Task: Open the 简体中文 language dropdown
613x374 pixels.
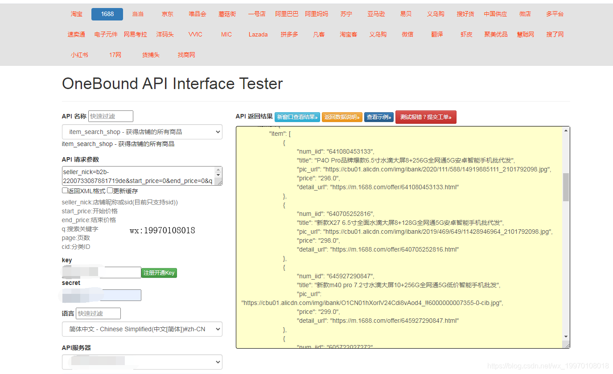Action: pyautogui.click(x=142, y=329)
